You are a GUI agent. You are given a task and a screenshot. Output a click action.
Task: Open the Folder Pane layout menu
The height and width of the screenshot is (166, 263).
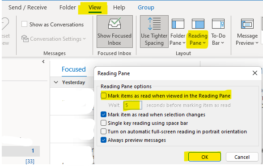pyautogui.click(x=178, y=39)
